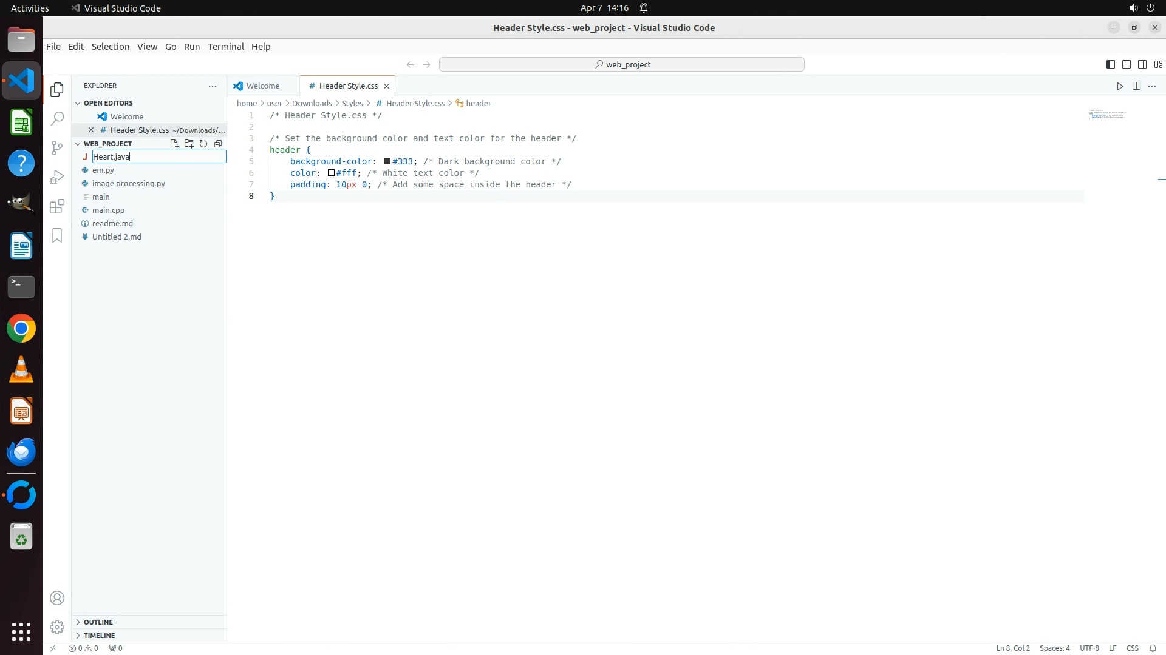Image resolution: width=1166 pixels, height=655 pixels.
Task: Toggle the bottom panel visibility
Action: point(1126,64)
